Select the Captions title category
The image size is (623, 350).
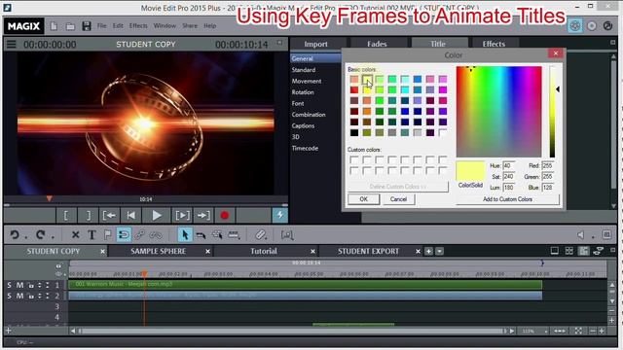pyautogui.click(x=303, y=125)
